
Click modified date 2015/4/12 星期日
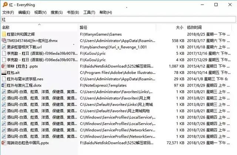click(208, 66)
